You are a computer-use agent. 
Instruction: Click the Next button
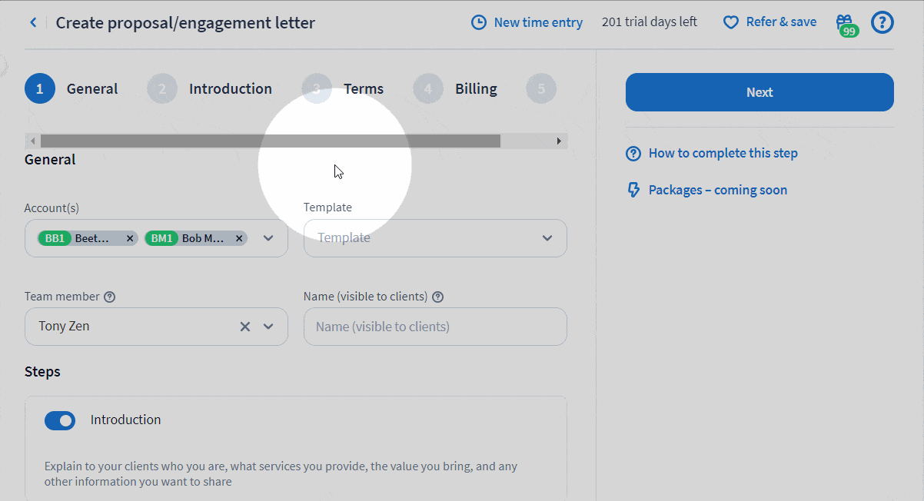click(759, 92)
